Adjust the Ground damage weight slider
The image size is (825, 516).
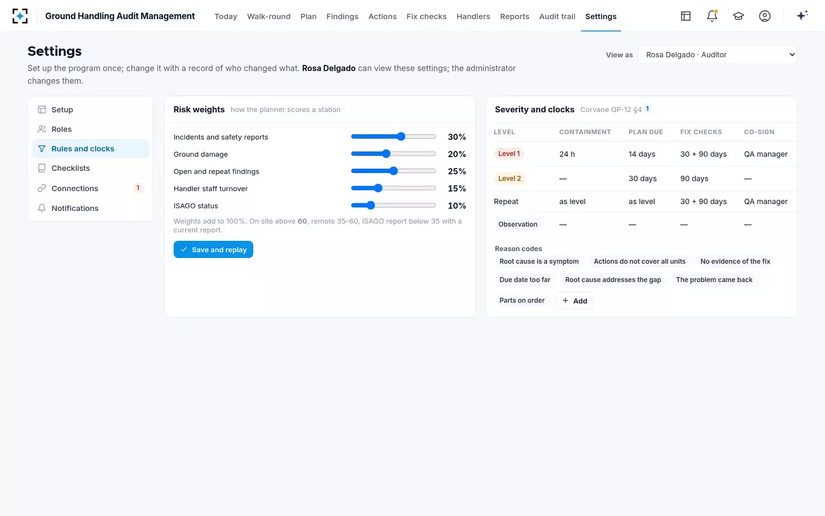pos(394,154)
